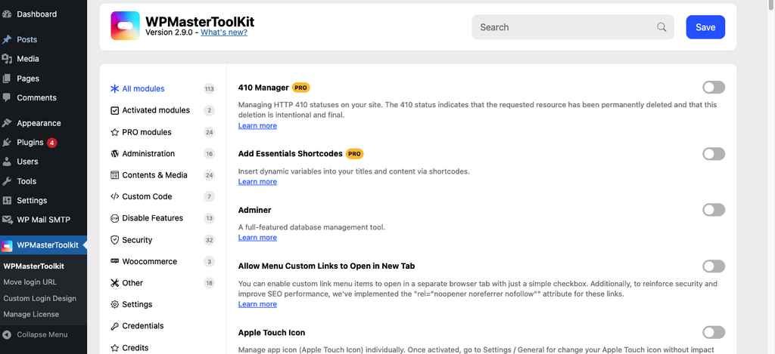
Task: Click the All modules asterisk icon
Action: pos(115,89)
